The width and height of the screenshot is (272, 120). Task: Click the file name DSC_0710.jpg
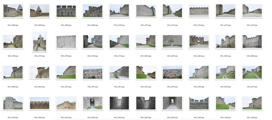119,56
